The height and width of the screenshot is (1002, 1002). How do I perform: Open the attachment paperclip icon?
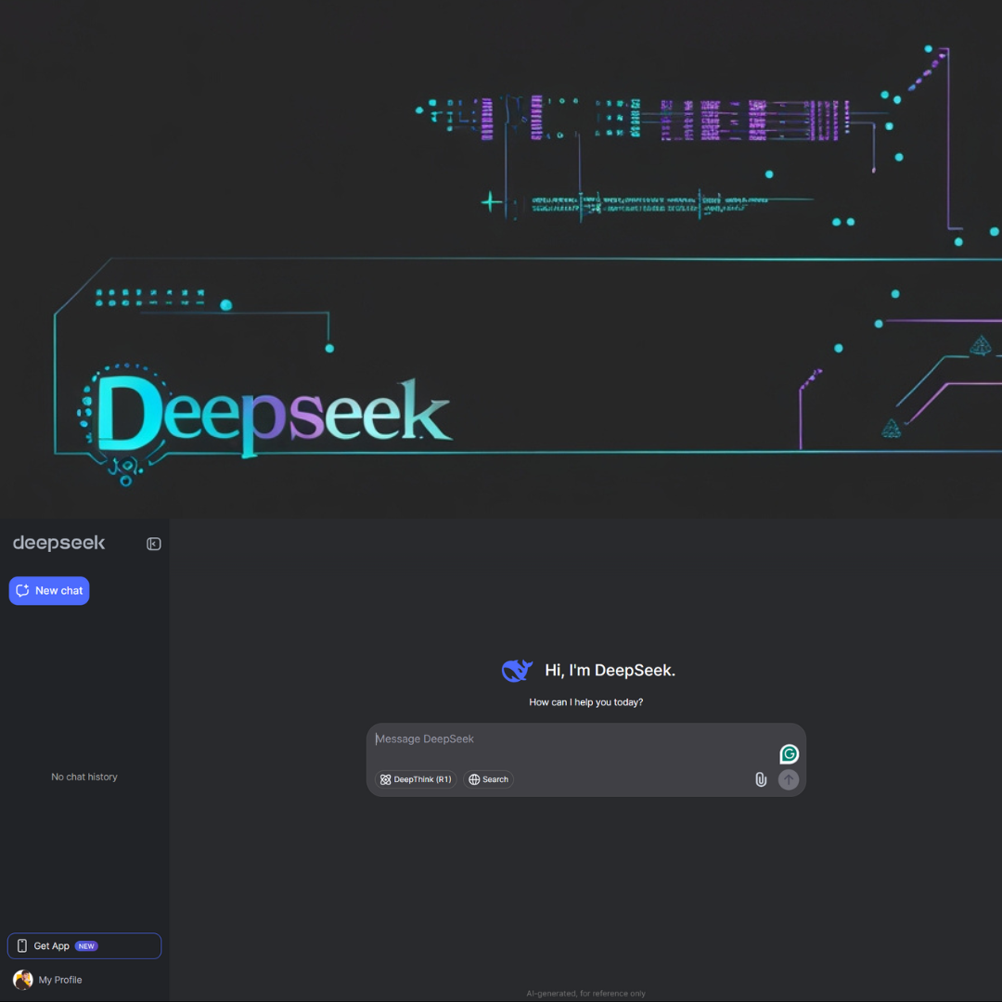pyautogui.click(x=761, y=779)
